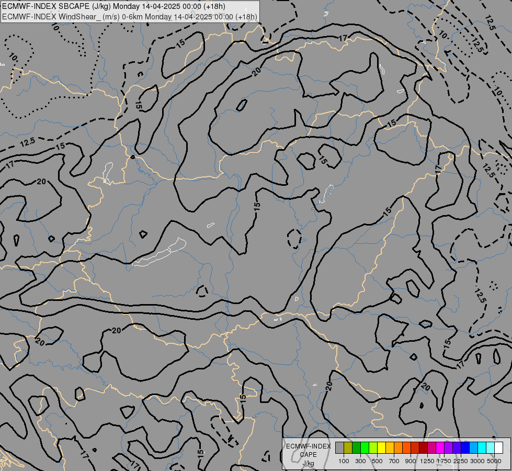Click the bright green legend swatch

coord(365,447)
